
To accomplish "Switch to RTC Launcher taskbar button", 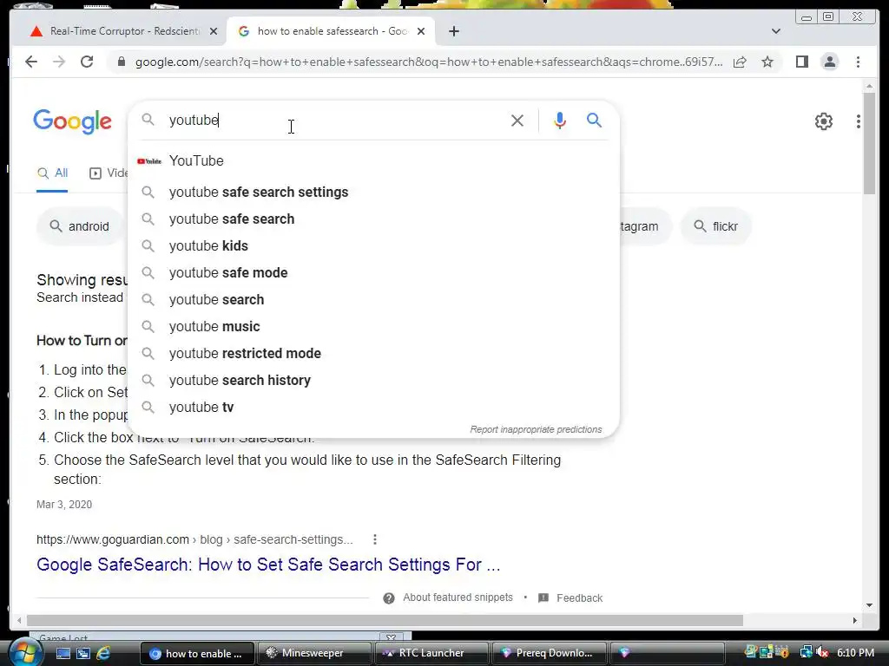I will point(431,654).
